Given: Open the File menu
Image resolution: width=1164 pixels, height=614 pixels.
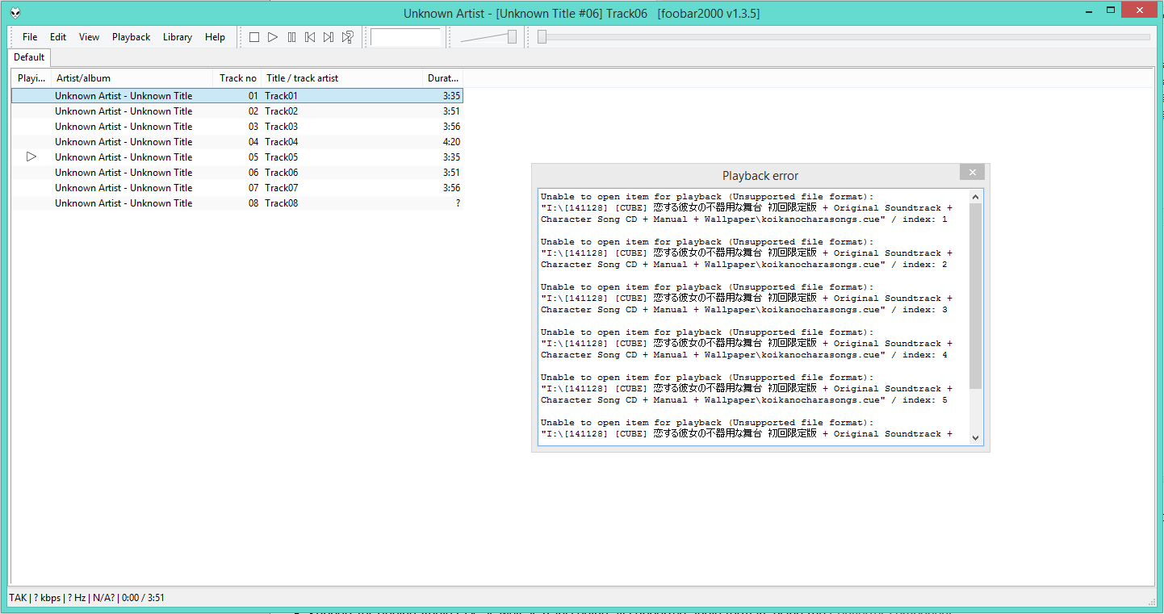Looking at the screenshot, I should (x=30, y=37).
